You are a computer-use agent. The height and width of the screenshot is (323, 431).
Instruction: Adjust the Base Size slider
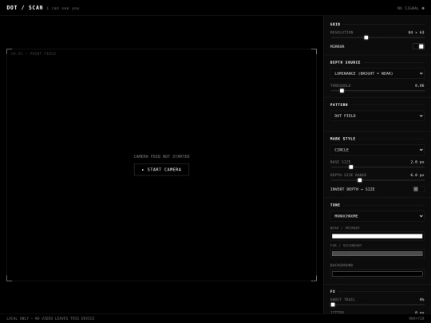377,167
